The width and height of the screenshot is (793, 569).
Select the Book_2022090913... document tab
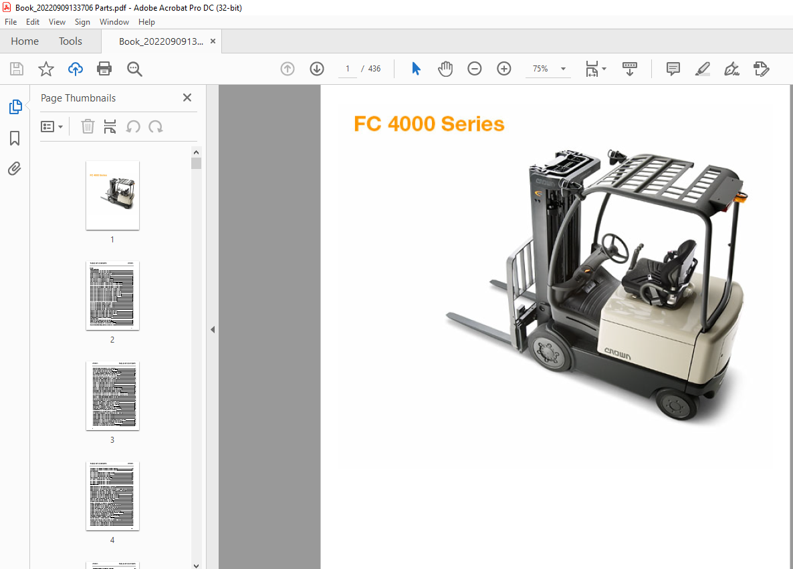click(161, 41)
